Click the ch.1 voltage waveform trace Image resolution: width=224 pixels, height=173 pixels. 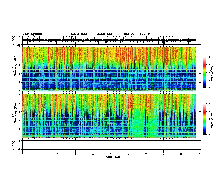pos(109,40)
